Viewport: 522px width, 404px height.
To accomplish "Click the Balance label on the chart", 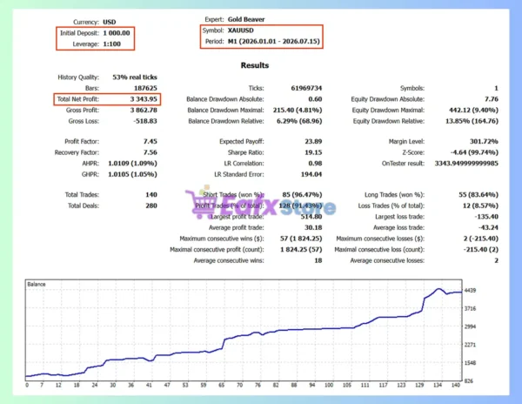I will pos(37,285).
